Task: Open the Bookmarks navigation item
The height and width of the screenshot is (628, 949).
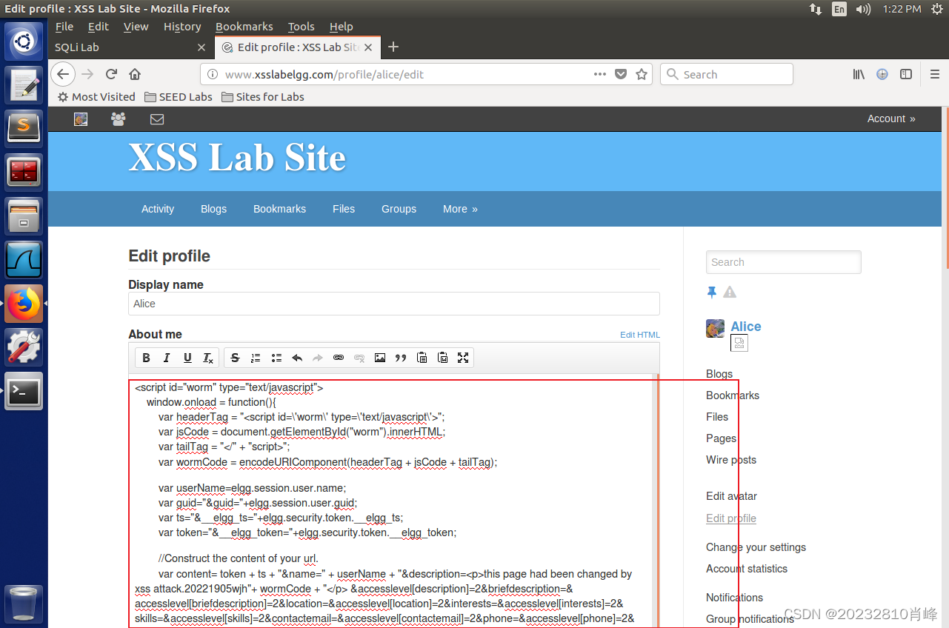Action: [x=279, y=209]
